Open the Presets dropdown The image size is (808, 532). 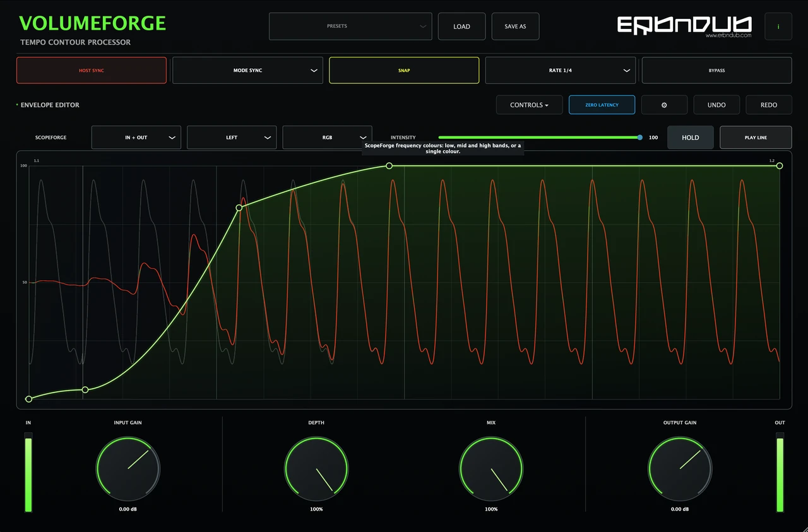pos(350,27)
